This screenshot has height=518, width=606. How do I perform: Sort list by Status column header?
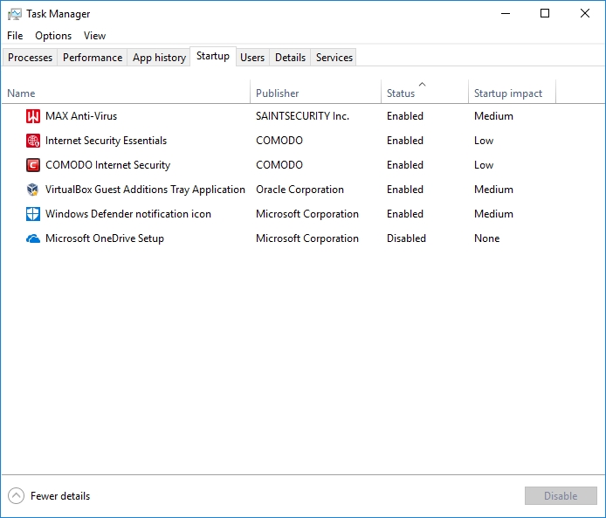(x=401, y=93)
